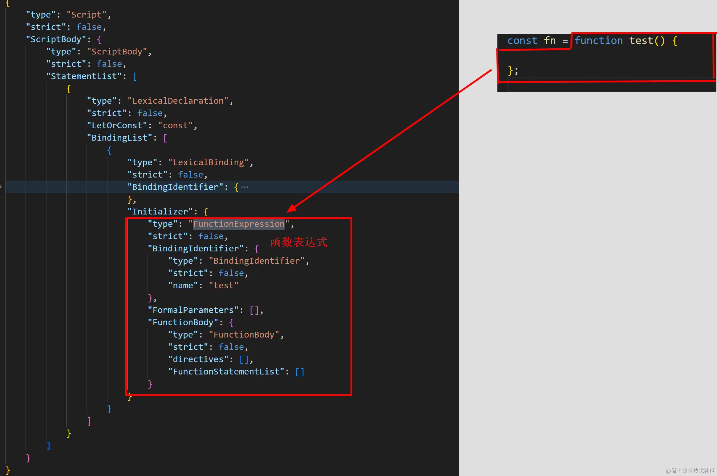
Task: Click the fn variable name in snippet
Action: click(550, 41)
